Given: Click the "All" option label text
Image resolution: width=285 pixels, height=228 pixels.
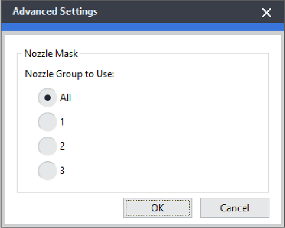Looking at the screenshot, I should (66, 97).
